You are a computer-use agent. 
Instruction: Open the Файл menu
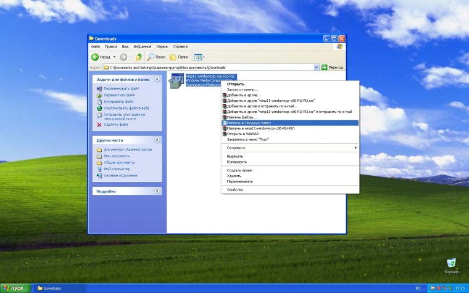[x=96, y=47]
